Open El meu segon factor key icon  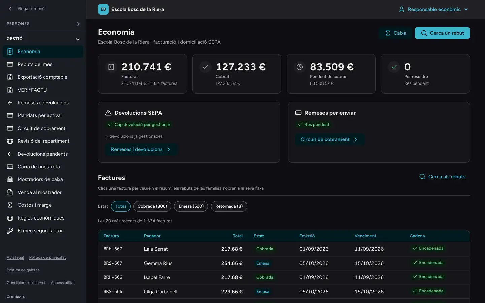click(x=10, y=231)
